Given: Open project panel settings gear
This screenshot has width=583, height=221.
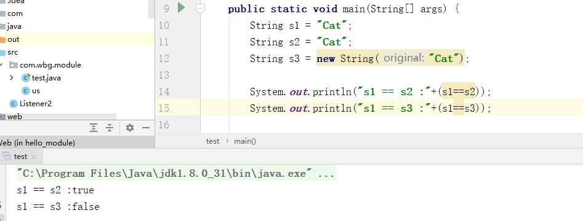Looking at the screenshot, I should point(130,128).
